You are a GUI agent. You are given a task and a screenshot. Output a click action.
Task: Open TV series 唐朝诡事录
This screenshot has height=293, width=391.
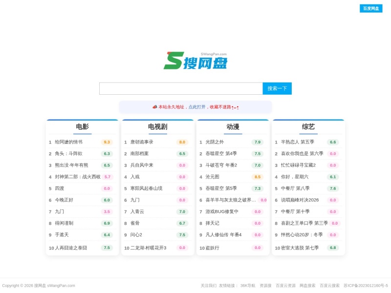tap(142, 142)
